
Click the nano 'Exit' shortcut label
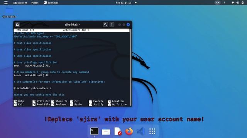pyautogui.click(x=21, y=104)
